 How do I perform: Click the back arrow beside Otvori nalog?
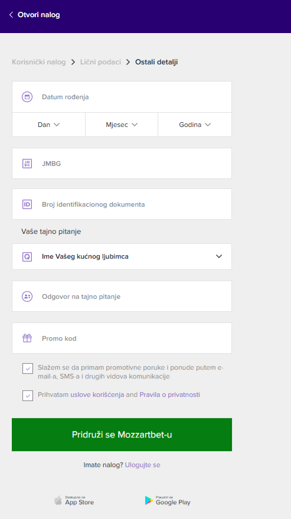coord(11,15)
